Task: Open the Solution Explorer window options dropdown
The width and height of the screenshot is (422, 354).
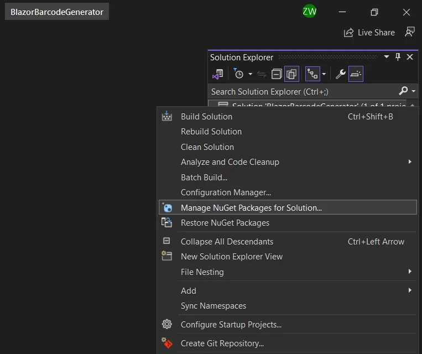Action: coord(387,57)
